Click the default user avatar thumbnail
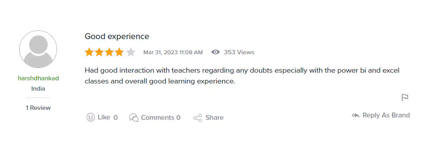 (x=38, y=49)
